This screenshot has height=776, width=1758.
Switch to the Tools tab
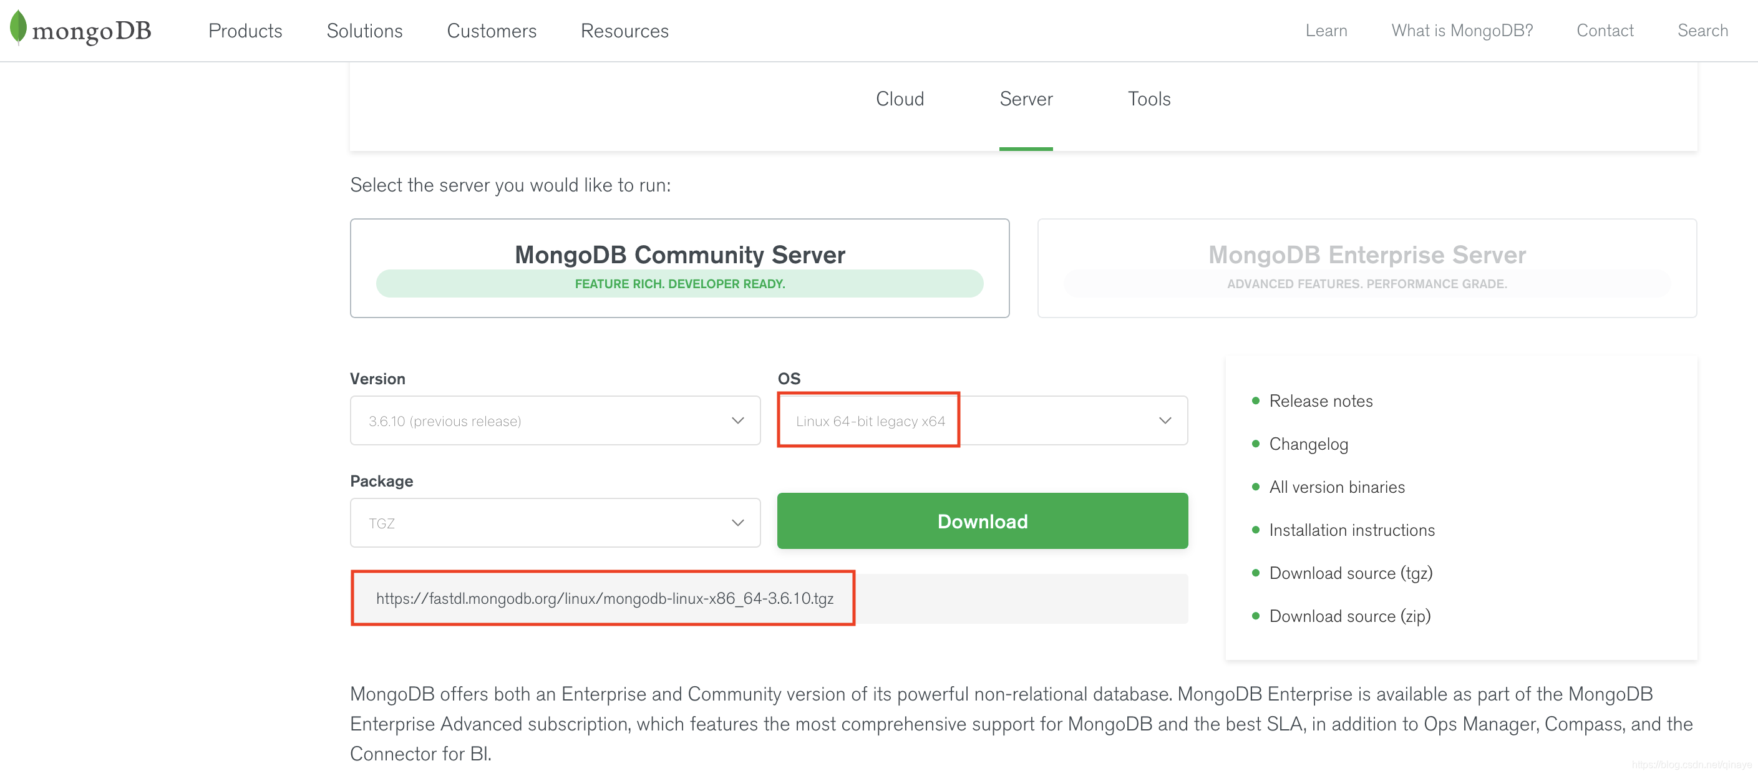point(1149,99)
